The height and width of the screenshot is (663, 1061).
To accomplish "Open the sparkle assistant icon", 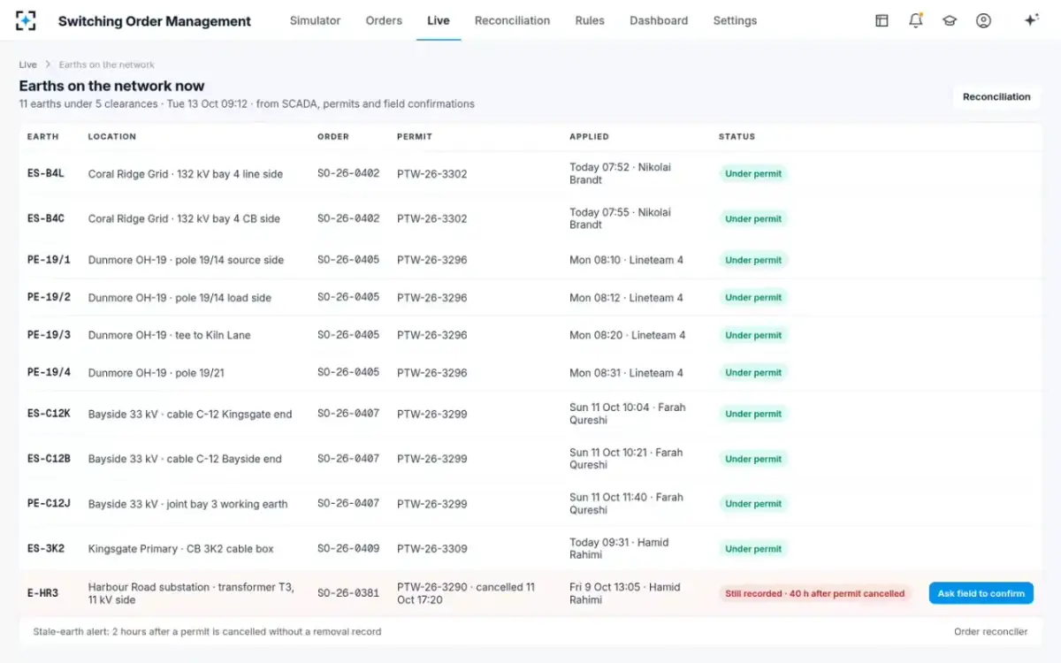I will pos(1031,20).
